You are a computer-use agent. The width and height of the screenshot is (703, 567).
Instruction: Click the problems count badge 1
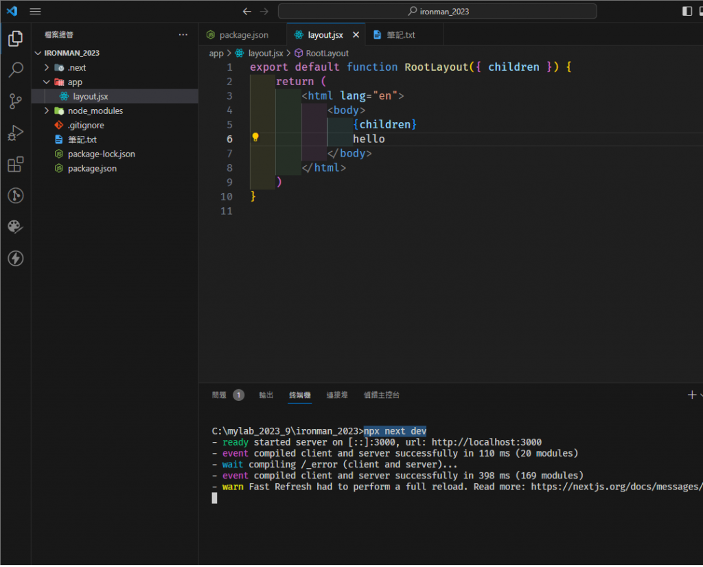point(238,396)
